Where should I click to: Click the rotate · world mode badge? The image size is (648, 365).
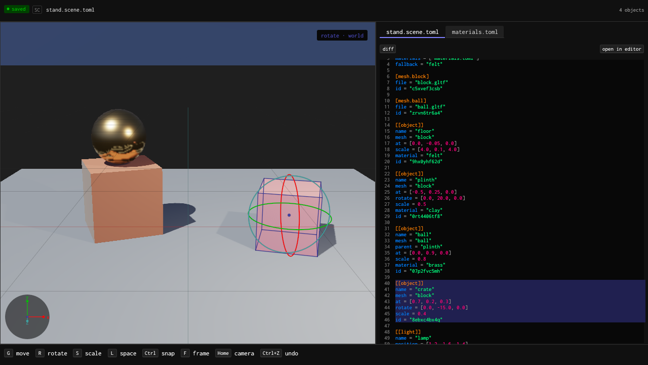click(342, 35)
